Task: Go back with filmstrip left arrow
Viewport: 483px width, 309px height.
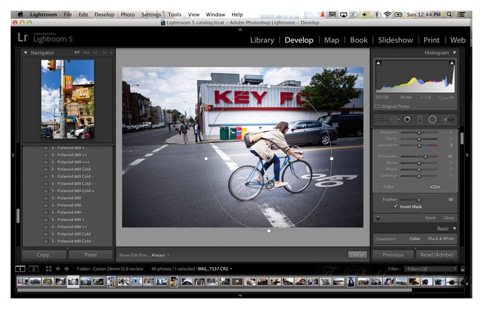Action: tap(58, 269)
